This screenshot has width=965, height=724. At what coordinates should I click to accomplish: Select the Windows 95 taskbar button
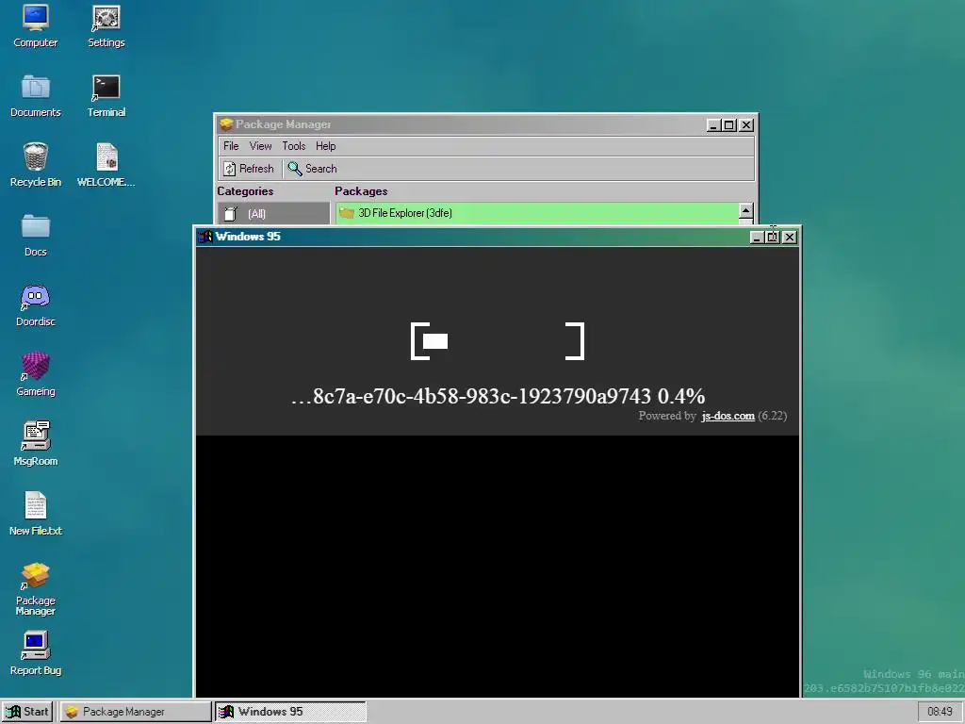pyautogui.click(x=290, y=712)
